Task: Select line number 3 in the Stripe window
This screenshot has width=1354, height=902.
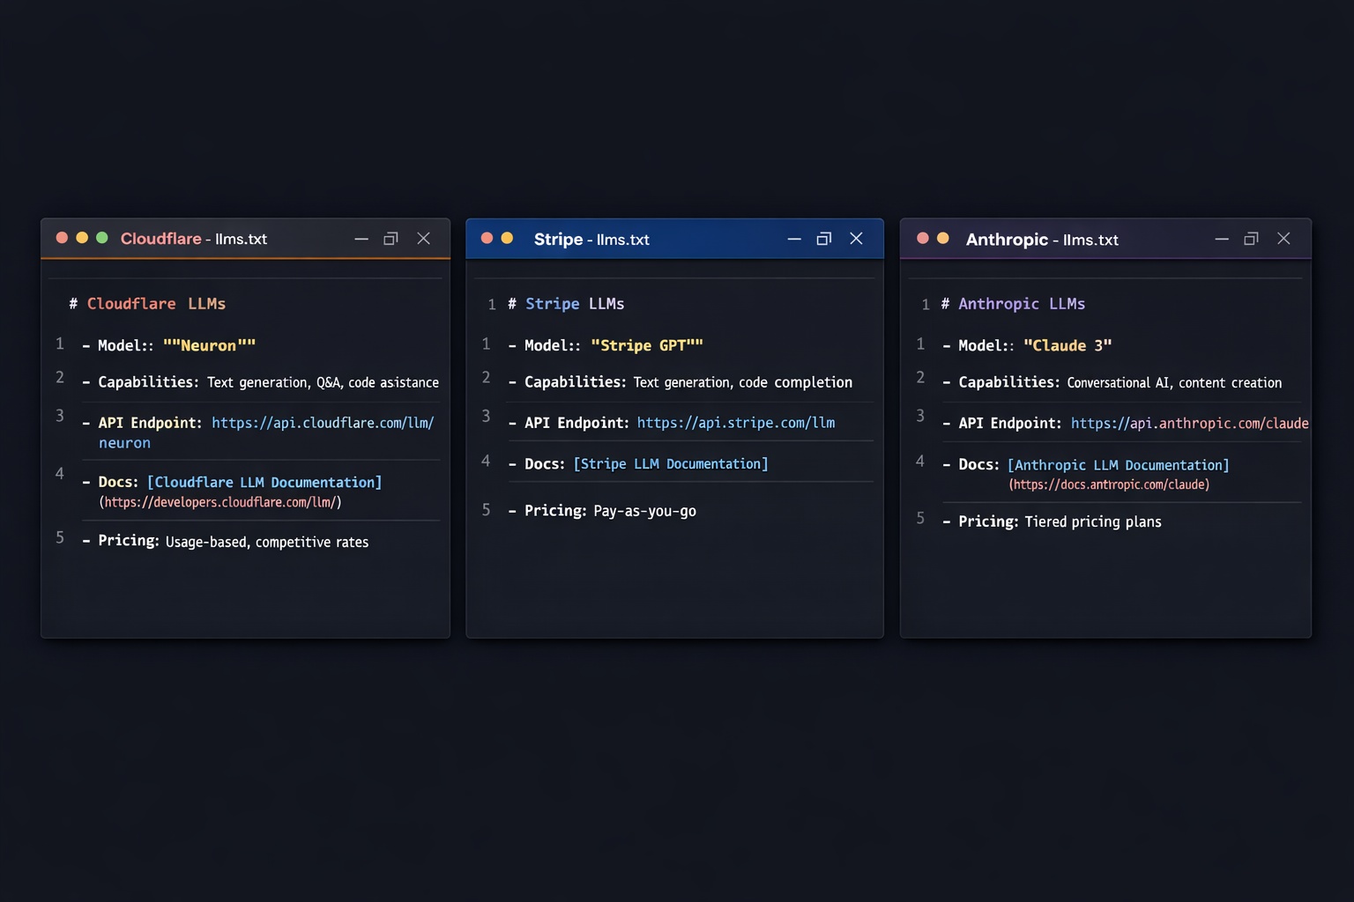Action: [486, 417]
